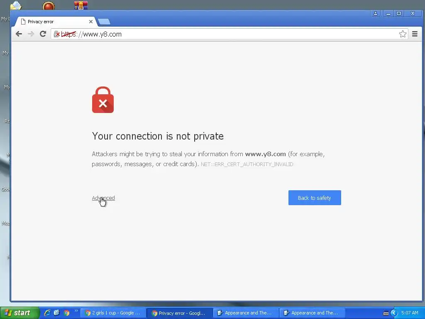425x319 pixels.
Task: Open the Chrome user profile button
Action: pos(375,13)
